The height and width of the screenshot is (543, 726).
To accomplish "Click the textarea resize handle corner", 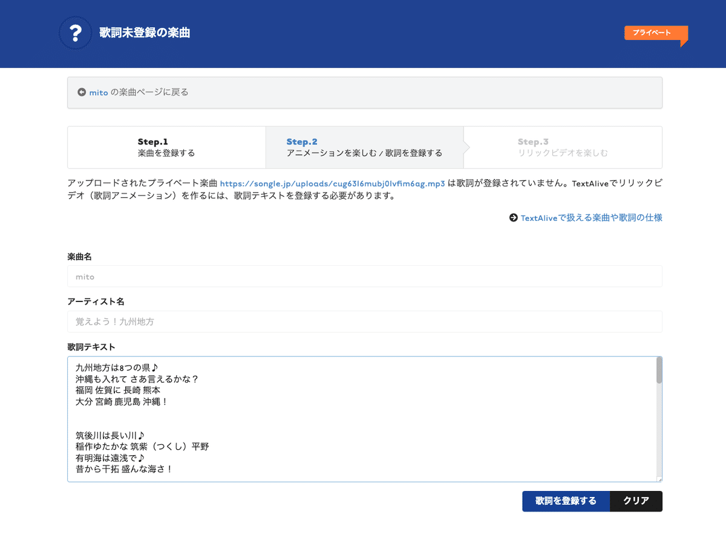I will coord(659,479).
